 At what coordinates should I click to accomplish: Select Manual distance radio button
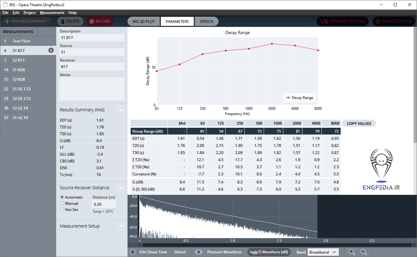click(x=62, y=203)
